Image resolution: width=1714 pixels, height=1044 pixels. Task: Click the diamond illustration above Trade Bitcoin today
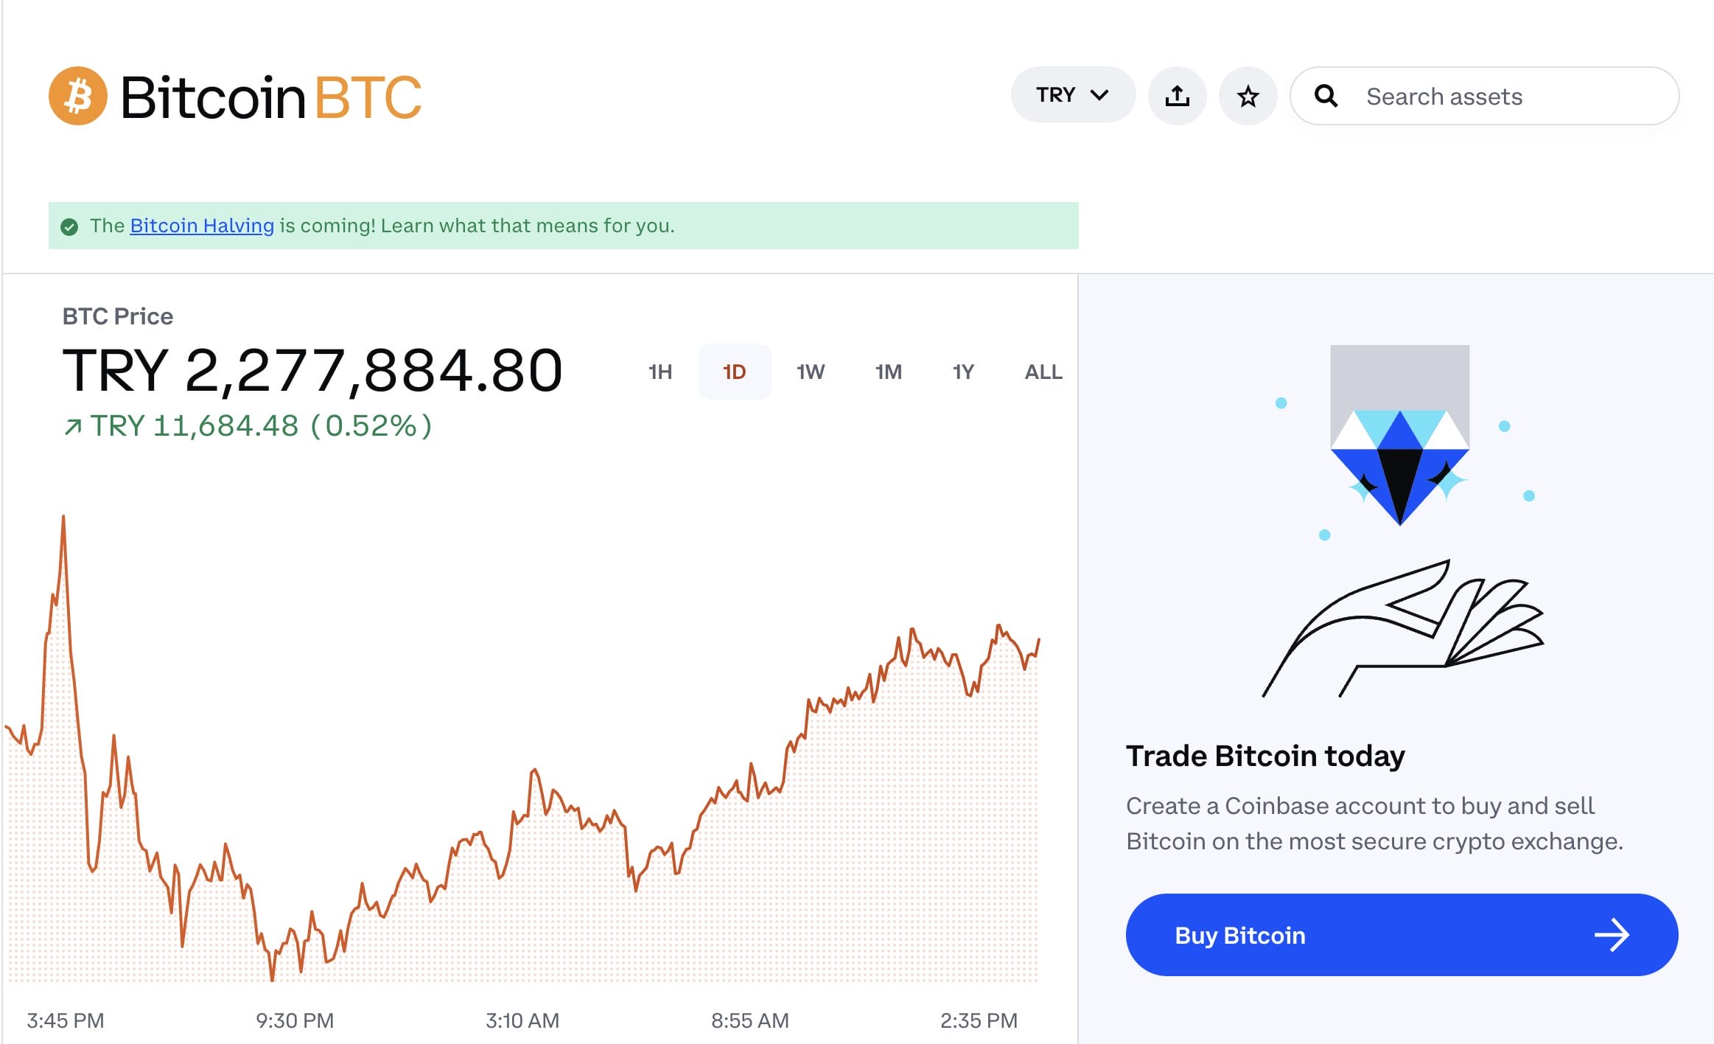(x=1401, y=450)
